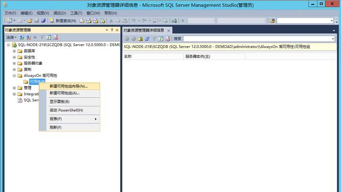Image resolution: width=341 pixels, height=192 pixels.
Task: Collapse the AlwaysOn 高可用性 node
Action: tap(14, 76)
